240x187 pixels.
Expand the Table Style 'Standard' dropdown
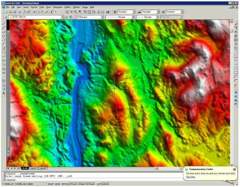182,12
